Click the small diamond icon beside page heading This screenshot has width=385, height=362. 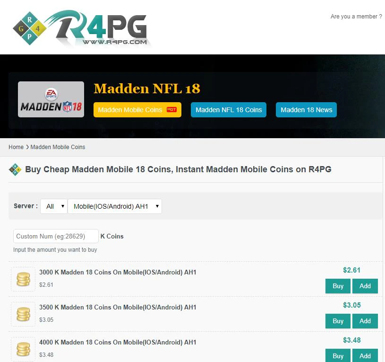click(x=15, y=169)
